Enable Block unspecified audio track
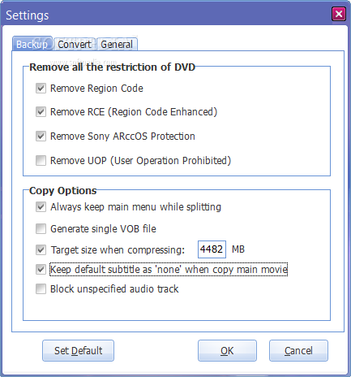Screen dimensions: 351x377 (x=41, y=289)
